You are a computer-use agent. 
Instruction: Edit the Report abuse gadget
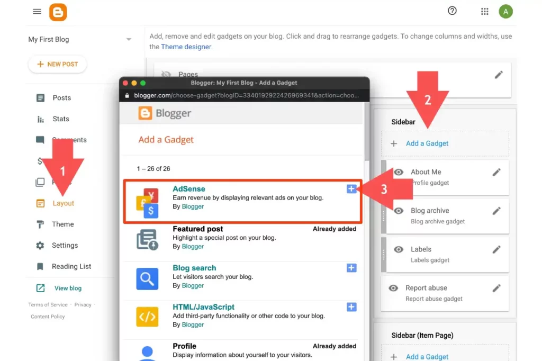click(x=496, y=288)
